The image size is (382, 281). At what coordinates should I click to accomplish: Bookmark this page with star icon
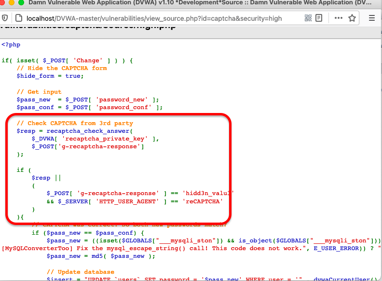(x=352, y=18)
